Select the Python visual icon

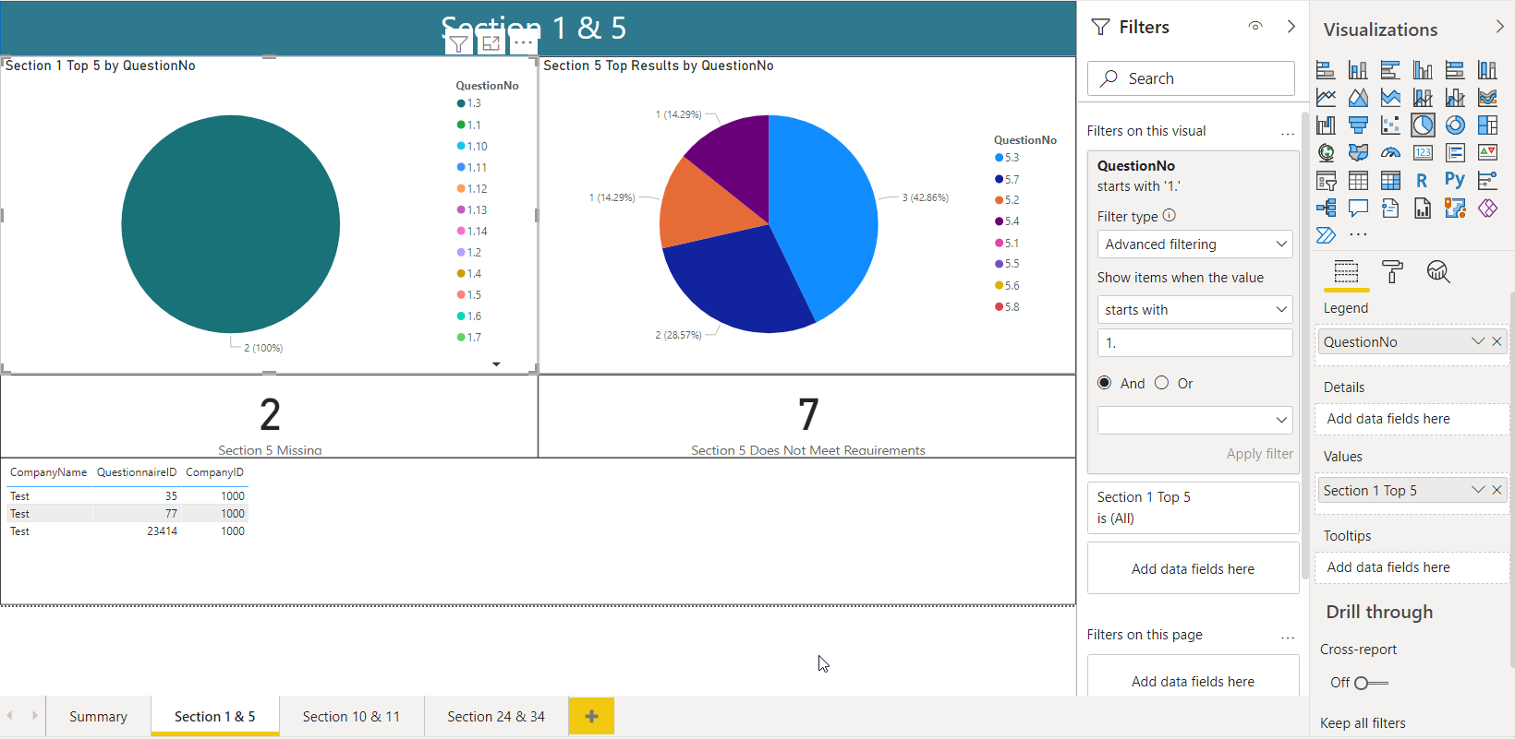click(x=1455, y=181)
